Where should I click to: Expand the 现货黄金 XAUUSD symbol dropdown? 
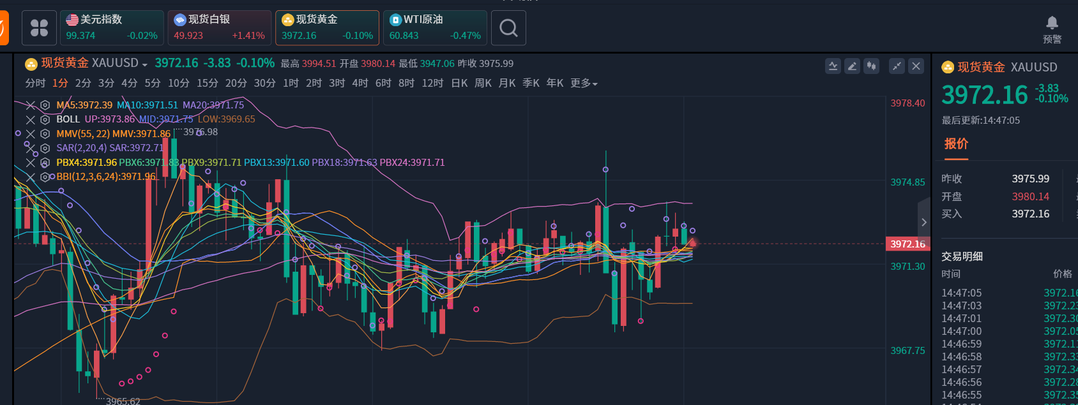[x=144, y=64]
